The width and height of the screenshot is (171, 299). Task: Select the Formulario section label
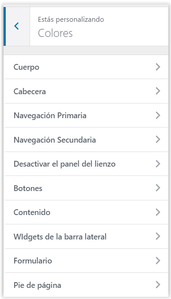click(33, 261)
